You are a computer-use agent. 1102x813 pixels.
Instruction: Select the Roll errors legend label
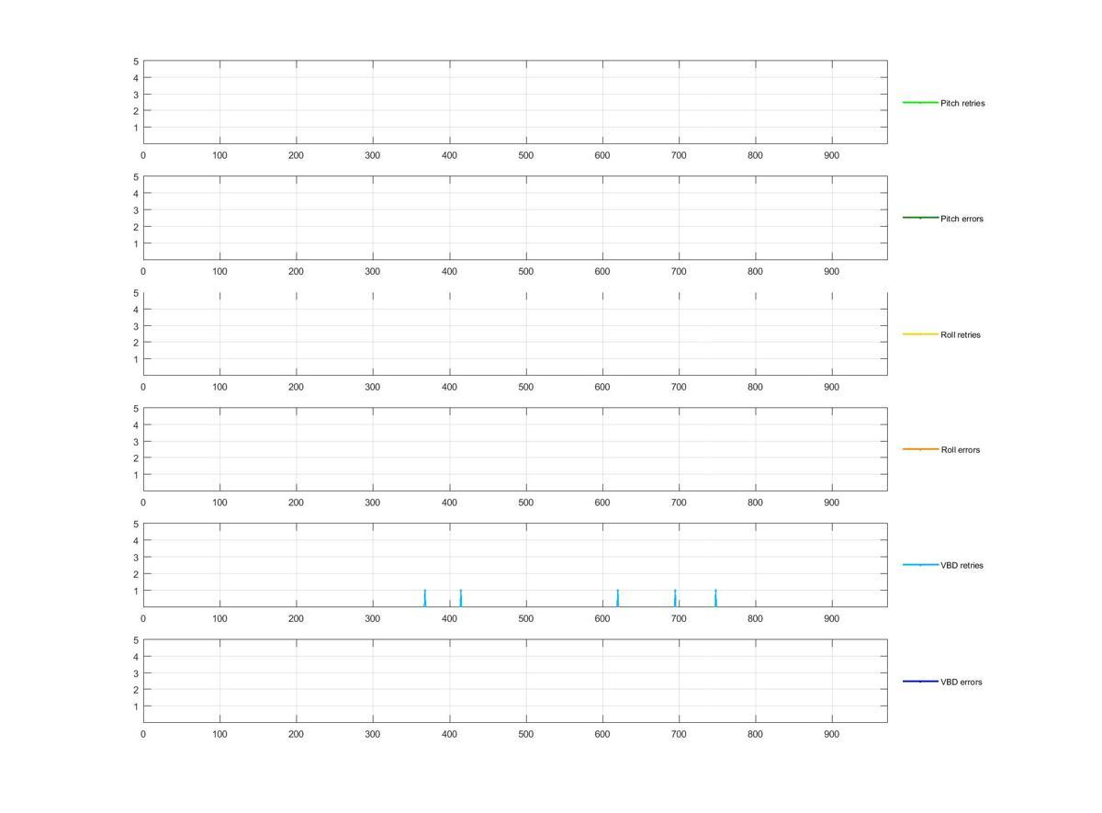click(x=960, y=450)
